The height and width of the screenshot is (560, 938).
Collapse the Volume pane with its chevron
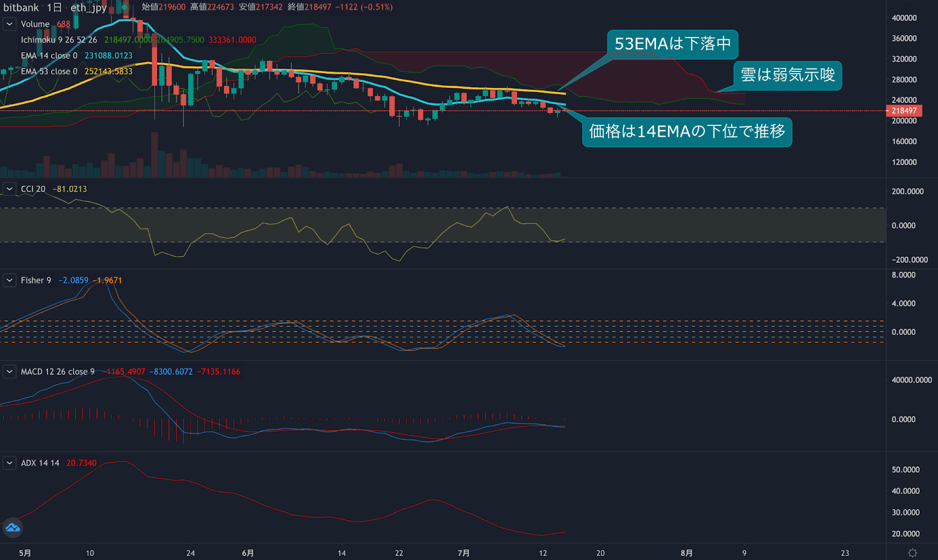[x=9, y=24]
